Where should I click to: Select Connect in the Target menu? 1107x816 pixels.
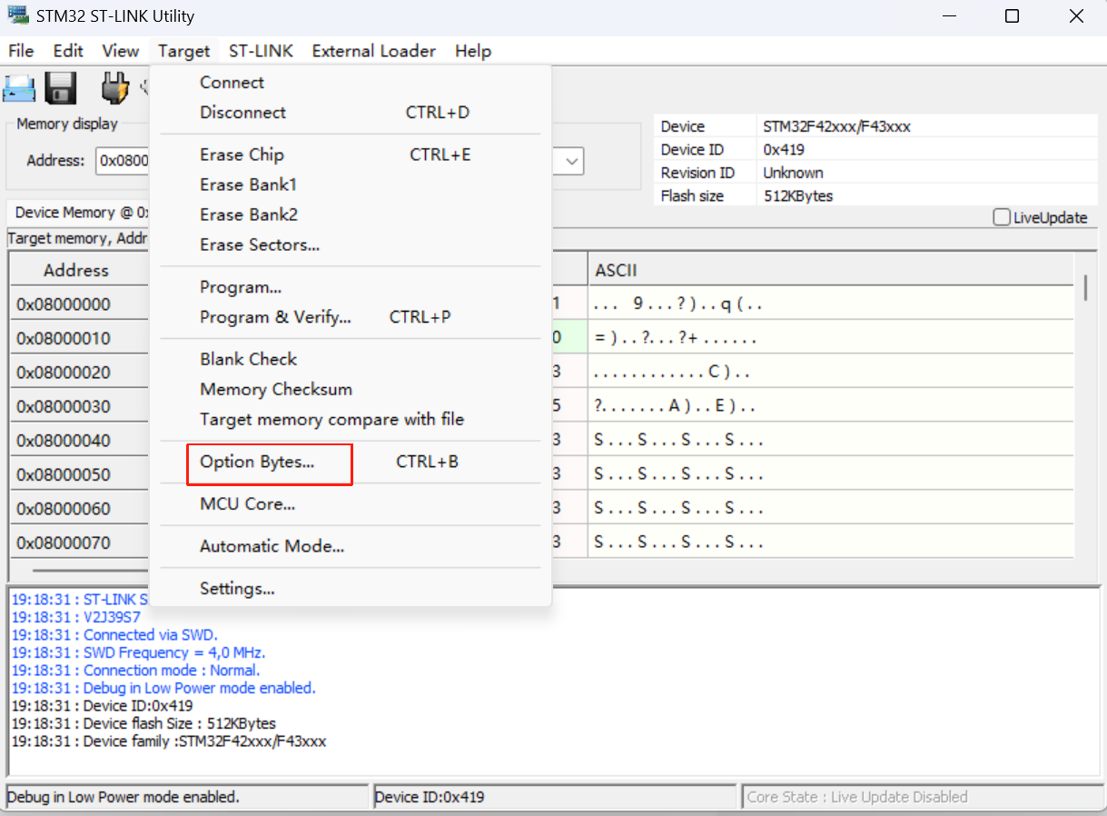tap(232, 82)
